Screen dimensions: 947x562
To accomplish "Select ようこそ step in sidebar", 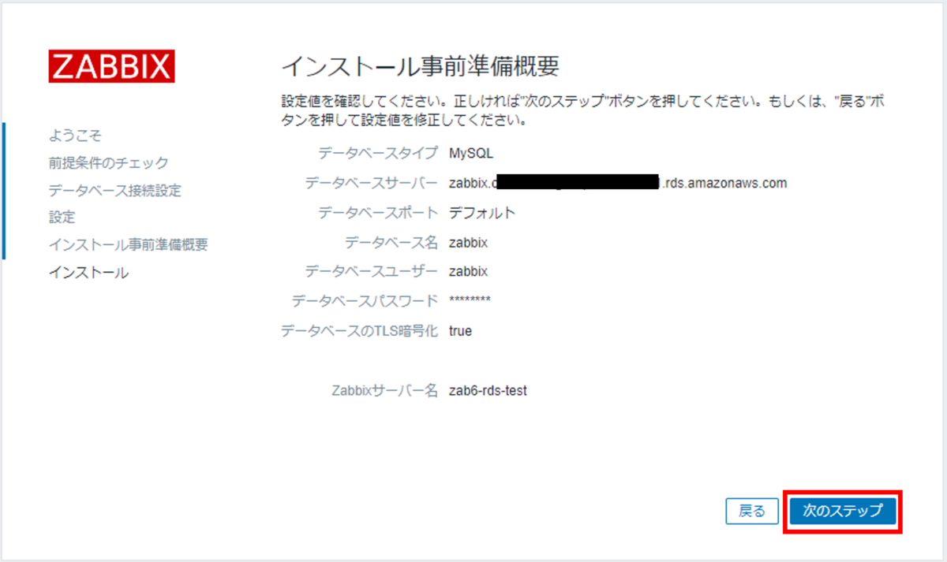I will coord(75,136).
